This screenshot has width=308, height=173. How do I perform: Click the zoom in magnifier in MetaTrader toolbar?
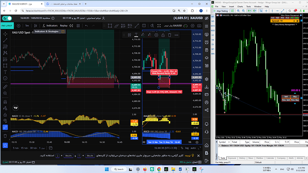(238, 11)
